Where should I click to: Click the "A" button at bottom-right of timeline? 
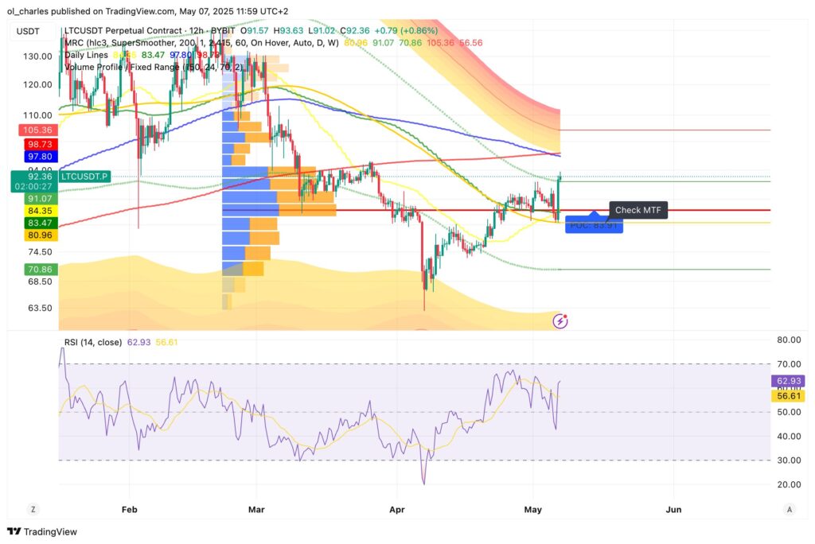coord(789,508)
